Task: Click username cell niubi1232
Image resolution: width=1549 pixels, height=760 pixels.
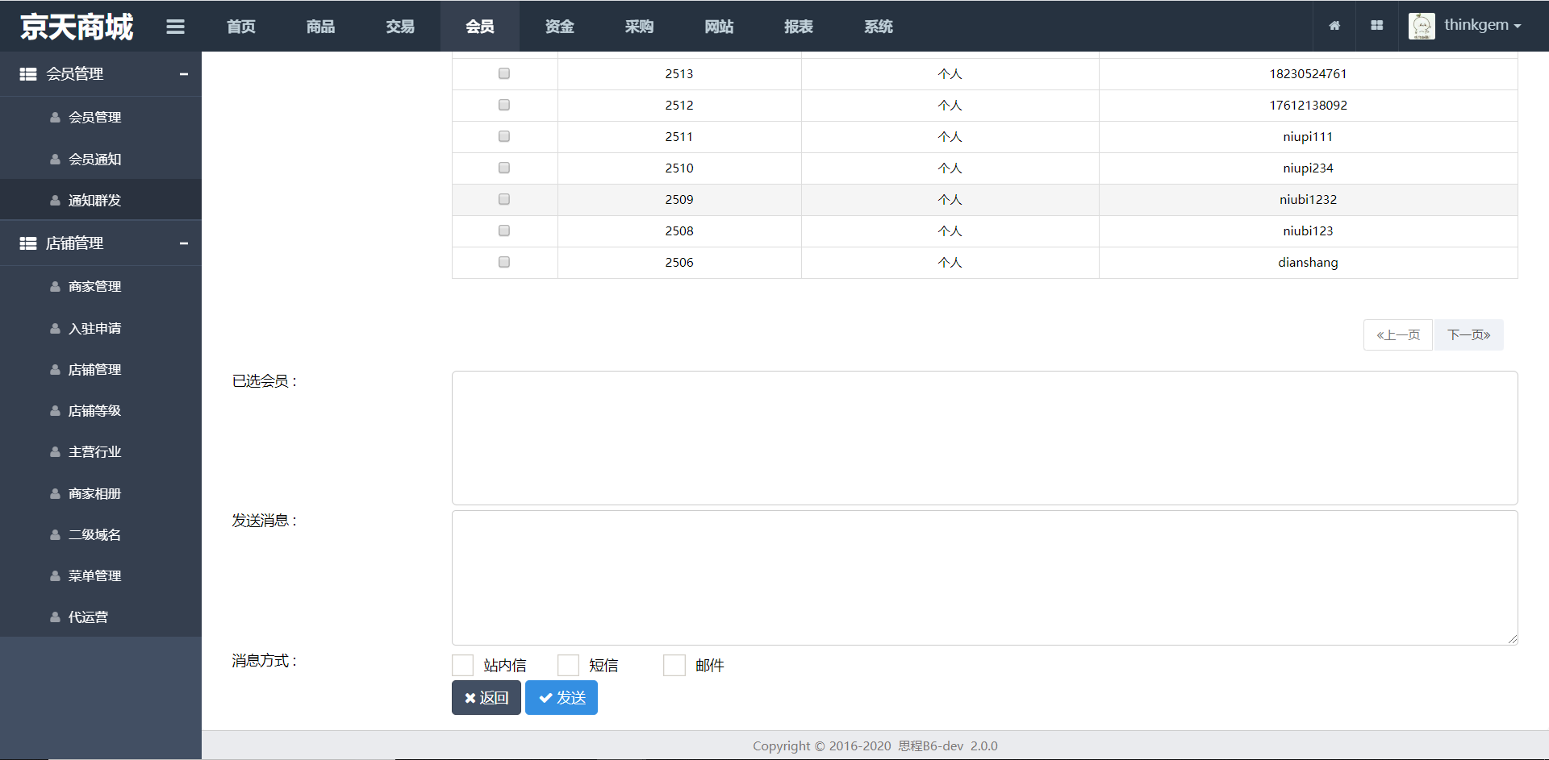Action: click(1308, 199)
